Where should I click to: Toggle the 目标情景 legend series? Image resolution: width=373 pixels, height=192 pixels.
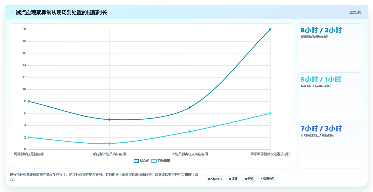click(161, 161)
